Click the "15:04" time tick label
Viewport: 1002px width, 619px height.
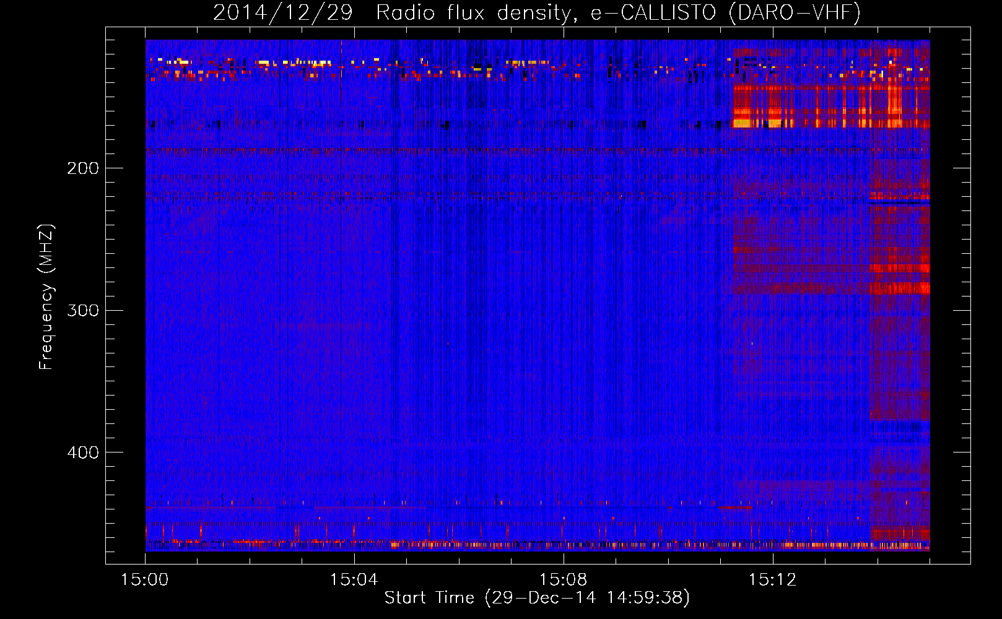pyautogui.click(x=354, y=580)
